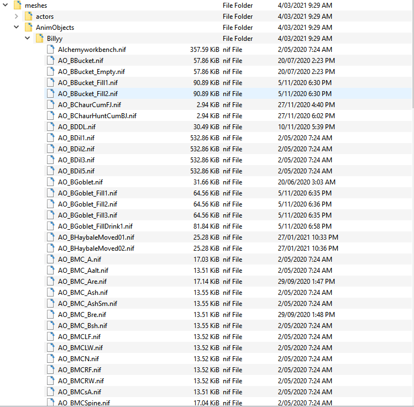The width and height of the screenshot is (414, 407).
Task: Click the AO_BGoblet_Fill1.nif file icon
Action: 51,193
